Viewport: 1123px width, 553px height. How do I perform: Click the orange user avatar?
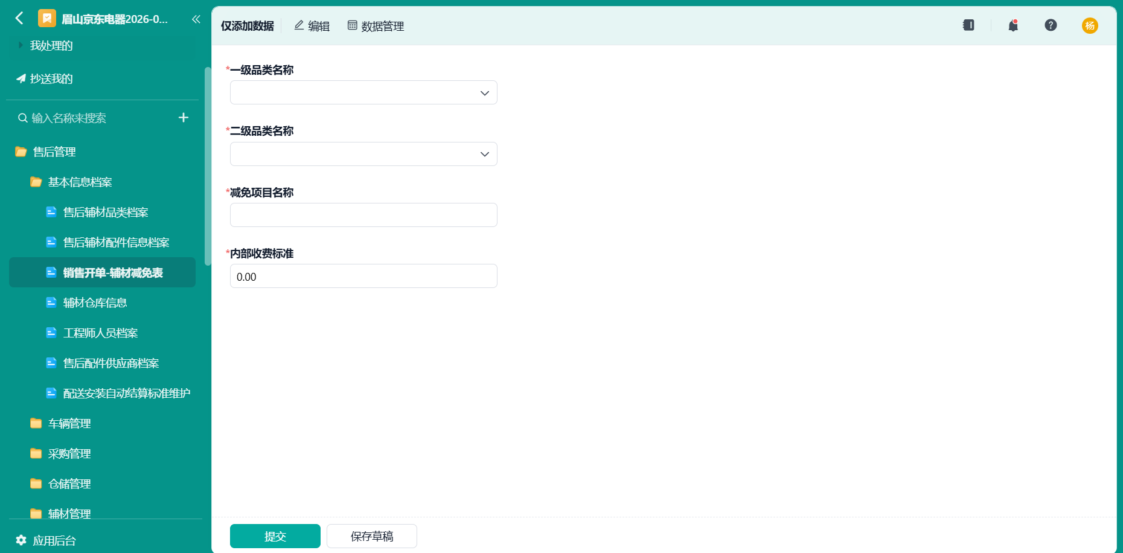click(x=1090, y=25)
